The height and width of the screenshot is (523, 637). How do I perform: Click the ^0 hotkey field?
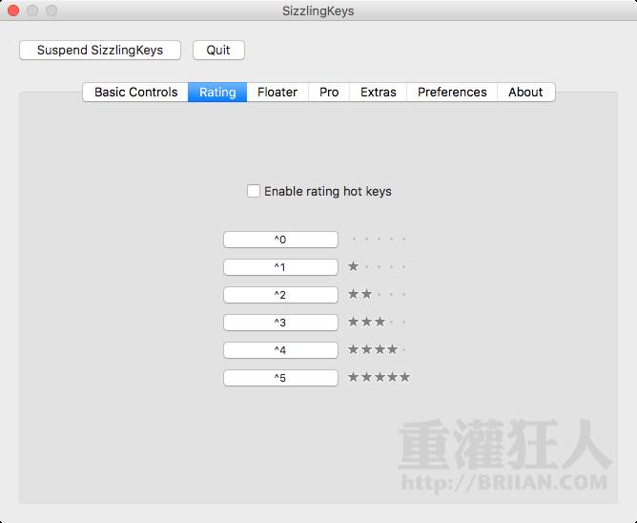(x=280, y=240)
